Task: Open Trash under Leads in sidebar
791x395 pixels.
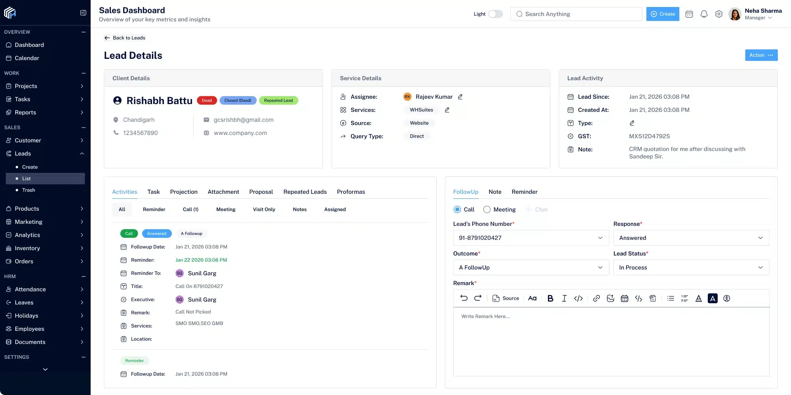Action: 28,190
